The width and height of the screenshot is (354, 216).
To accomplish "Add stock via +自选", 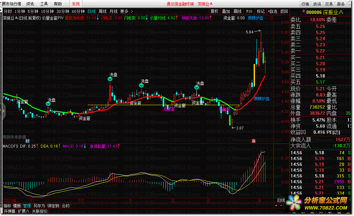I will pyautogui.click(x=273, y=11).
